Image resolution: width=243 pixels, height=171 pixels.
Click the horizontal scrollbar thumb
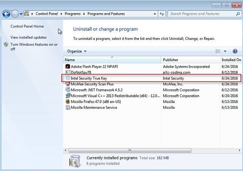coord(130,150)
